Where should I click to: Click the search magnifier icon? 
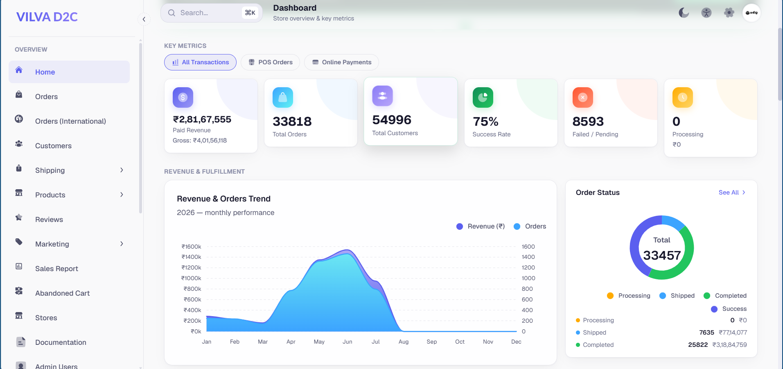(172, 13)
